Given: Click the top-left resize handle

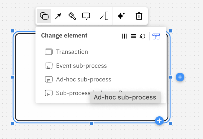Looking at the screenshot, I should 13,31.
